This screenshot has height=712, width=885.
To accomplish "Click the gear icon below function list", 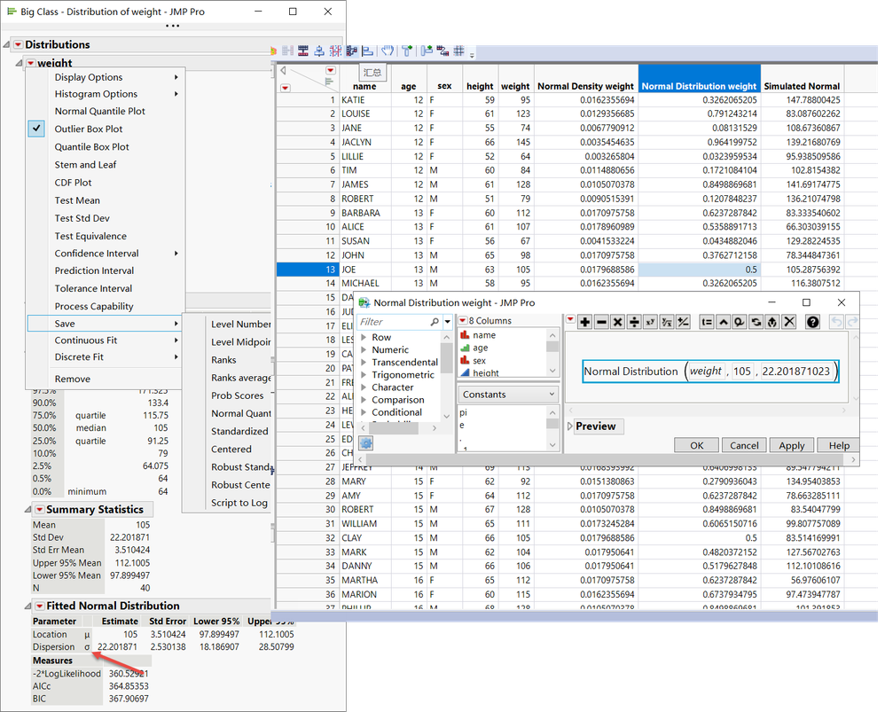I will click(x=365, y=442).
